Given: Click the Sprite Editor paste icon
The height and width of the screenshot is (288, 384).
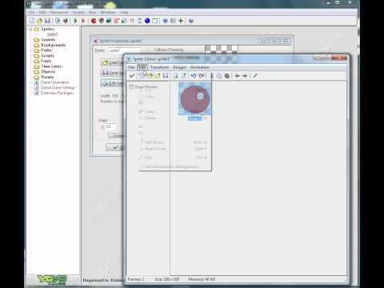Looking at the screenshot, I should (227, 76).
